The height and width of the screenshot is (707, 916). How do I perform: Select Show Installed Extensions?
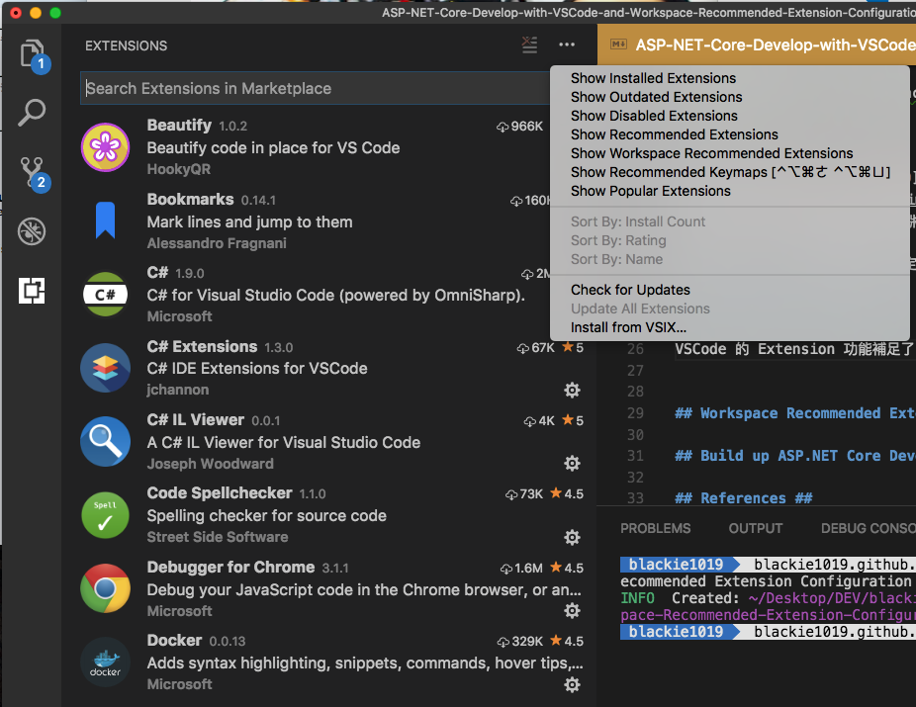(653, 78)
